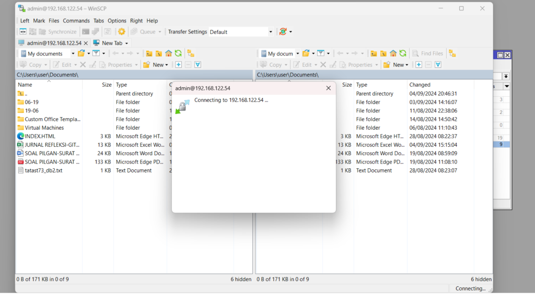Click the right panel refresh icon

(x=403, y=53)
